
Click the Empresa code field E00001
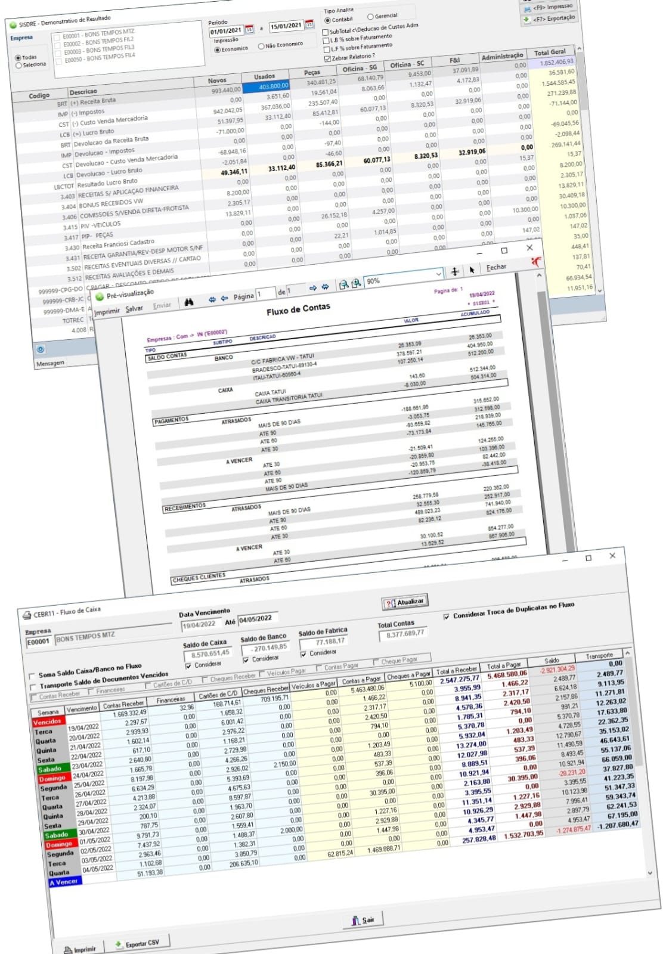(38, 642)
